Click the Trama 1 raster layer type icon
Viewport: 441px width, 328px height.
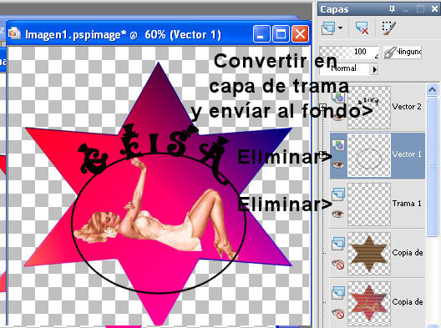[338, 194]
